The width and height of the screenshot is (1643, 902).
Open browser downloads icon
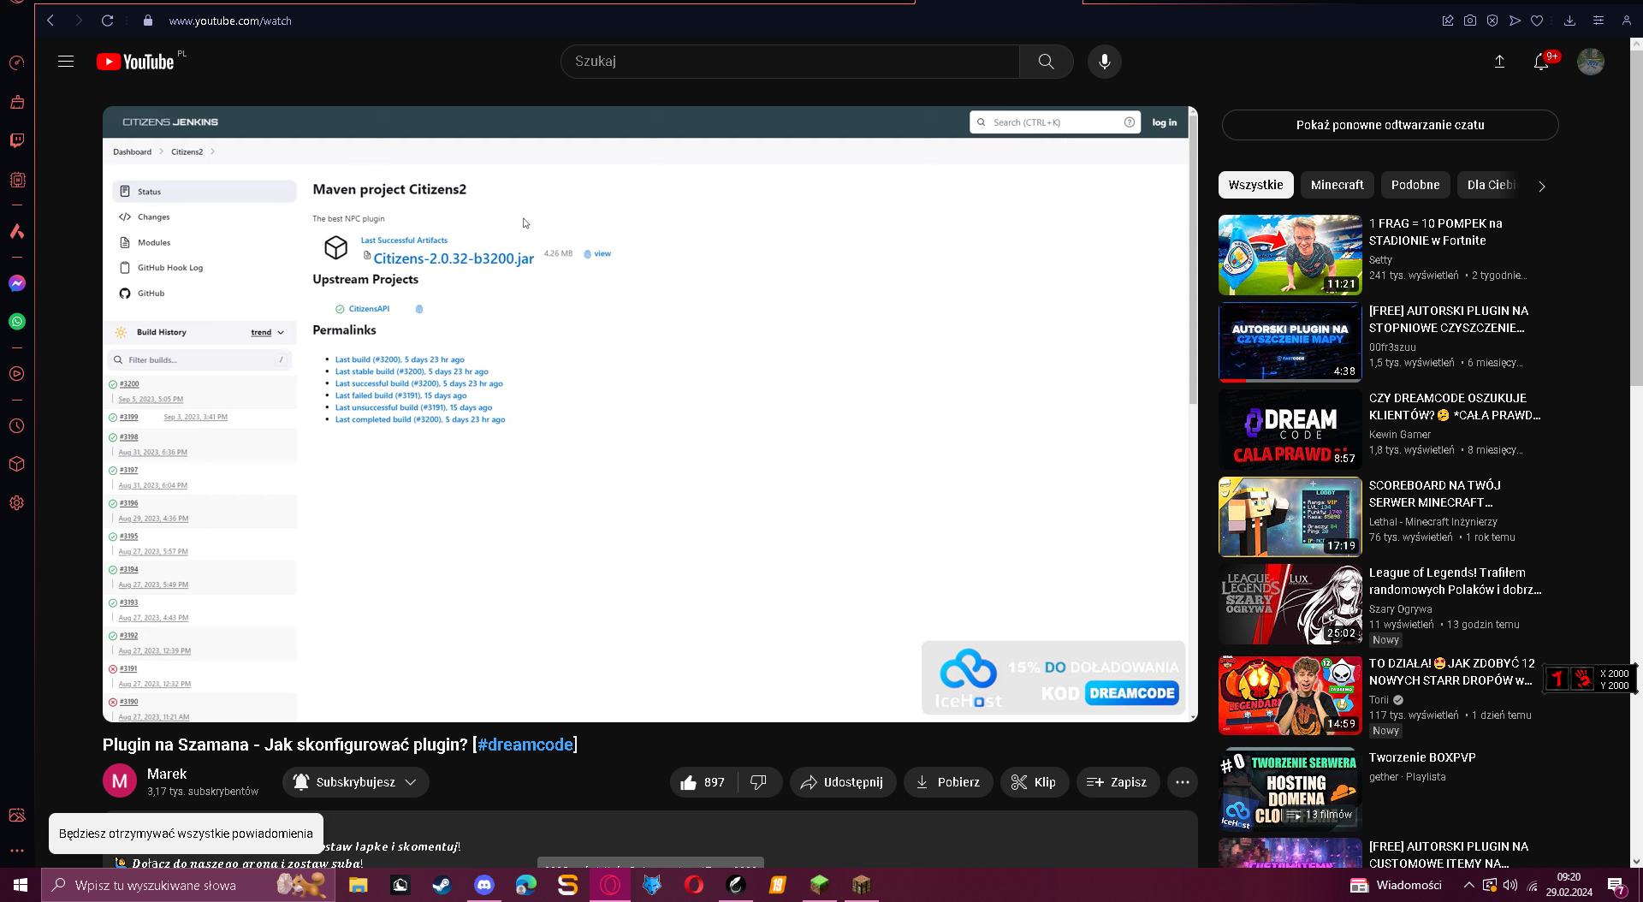pos(1569,21)
